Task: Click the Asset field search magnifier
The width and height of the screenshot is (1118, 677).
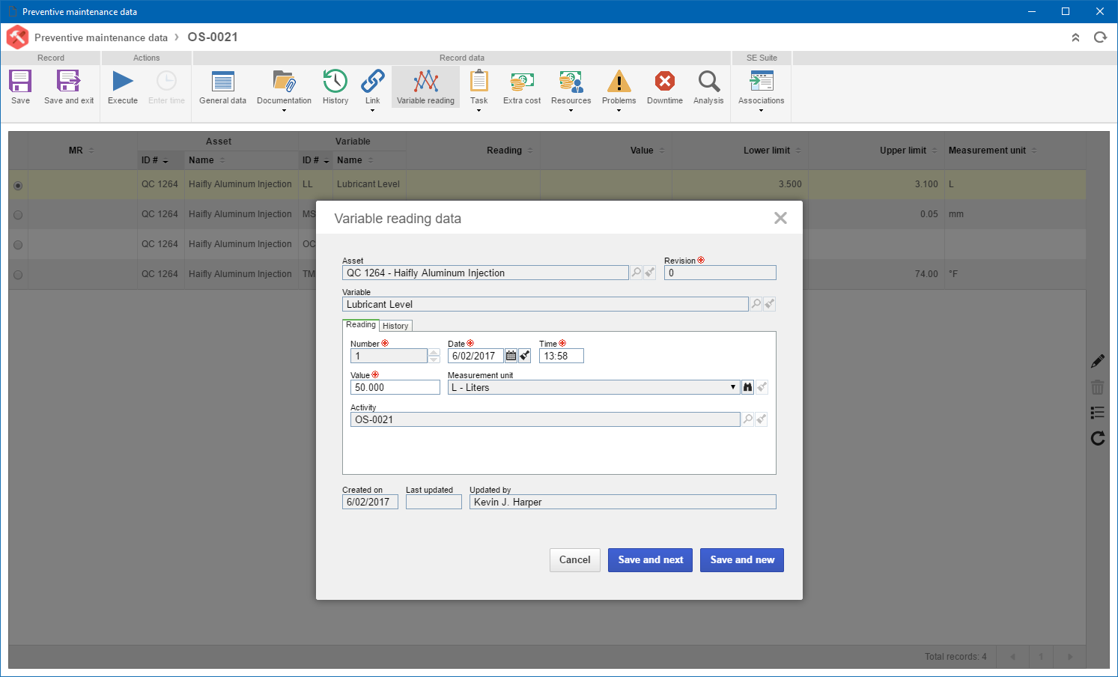Action: point(637,273)
